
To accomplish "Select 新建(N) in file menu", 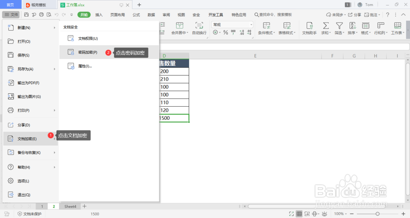I will tap(30, 28).
